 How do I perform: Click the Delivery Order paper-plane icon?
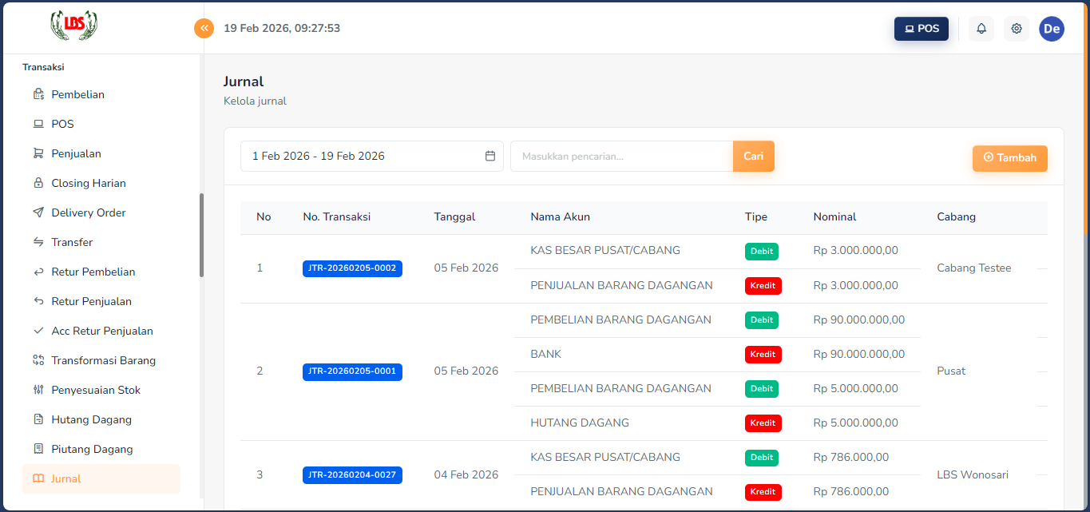[x=38, y=212]
